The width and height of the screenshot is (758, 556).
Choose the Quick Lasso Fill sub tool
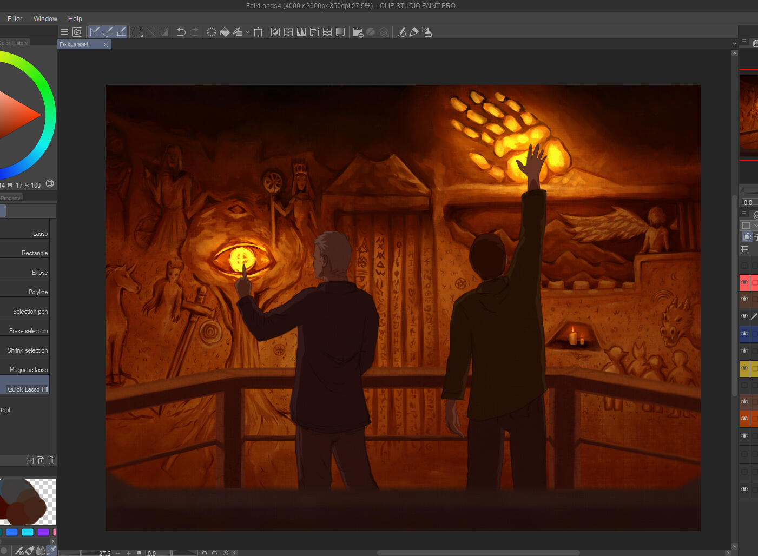click(x=28, y=389)
